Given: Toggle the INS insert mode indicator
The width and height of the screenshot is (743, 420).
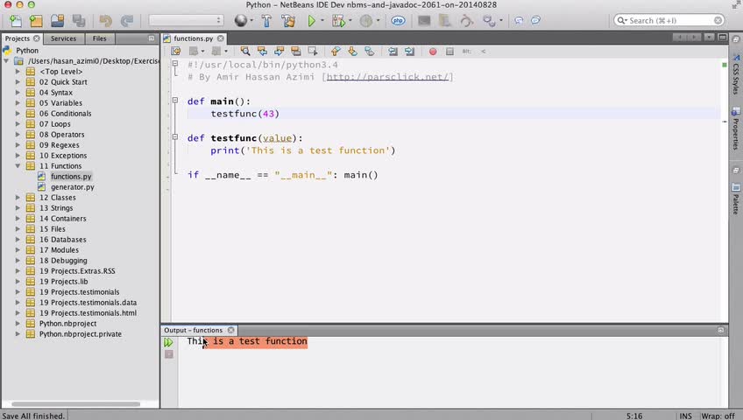Looking at the screenshot, I should pyautogui.click(x=686, y=416).
